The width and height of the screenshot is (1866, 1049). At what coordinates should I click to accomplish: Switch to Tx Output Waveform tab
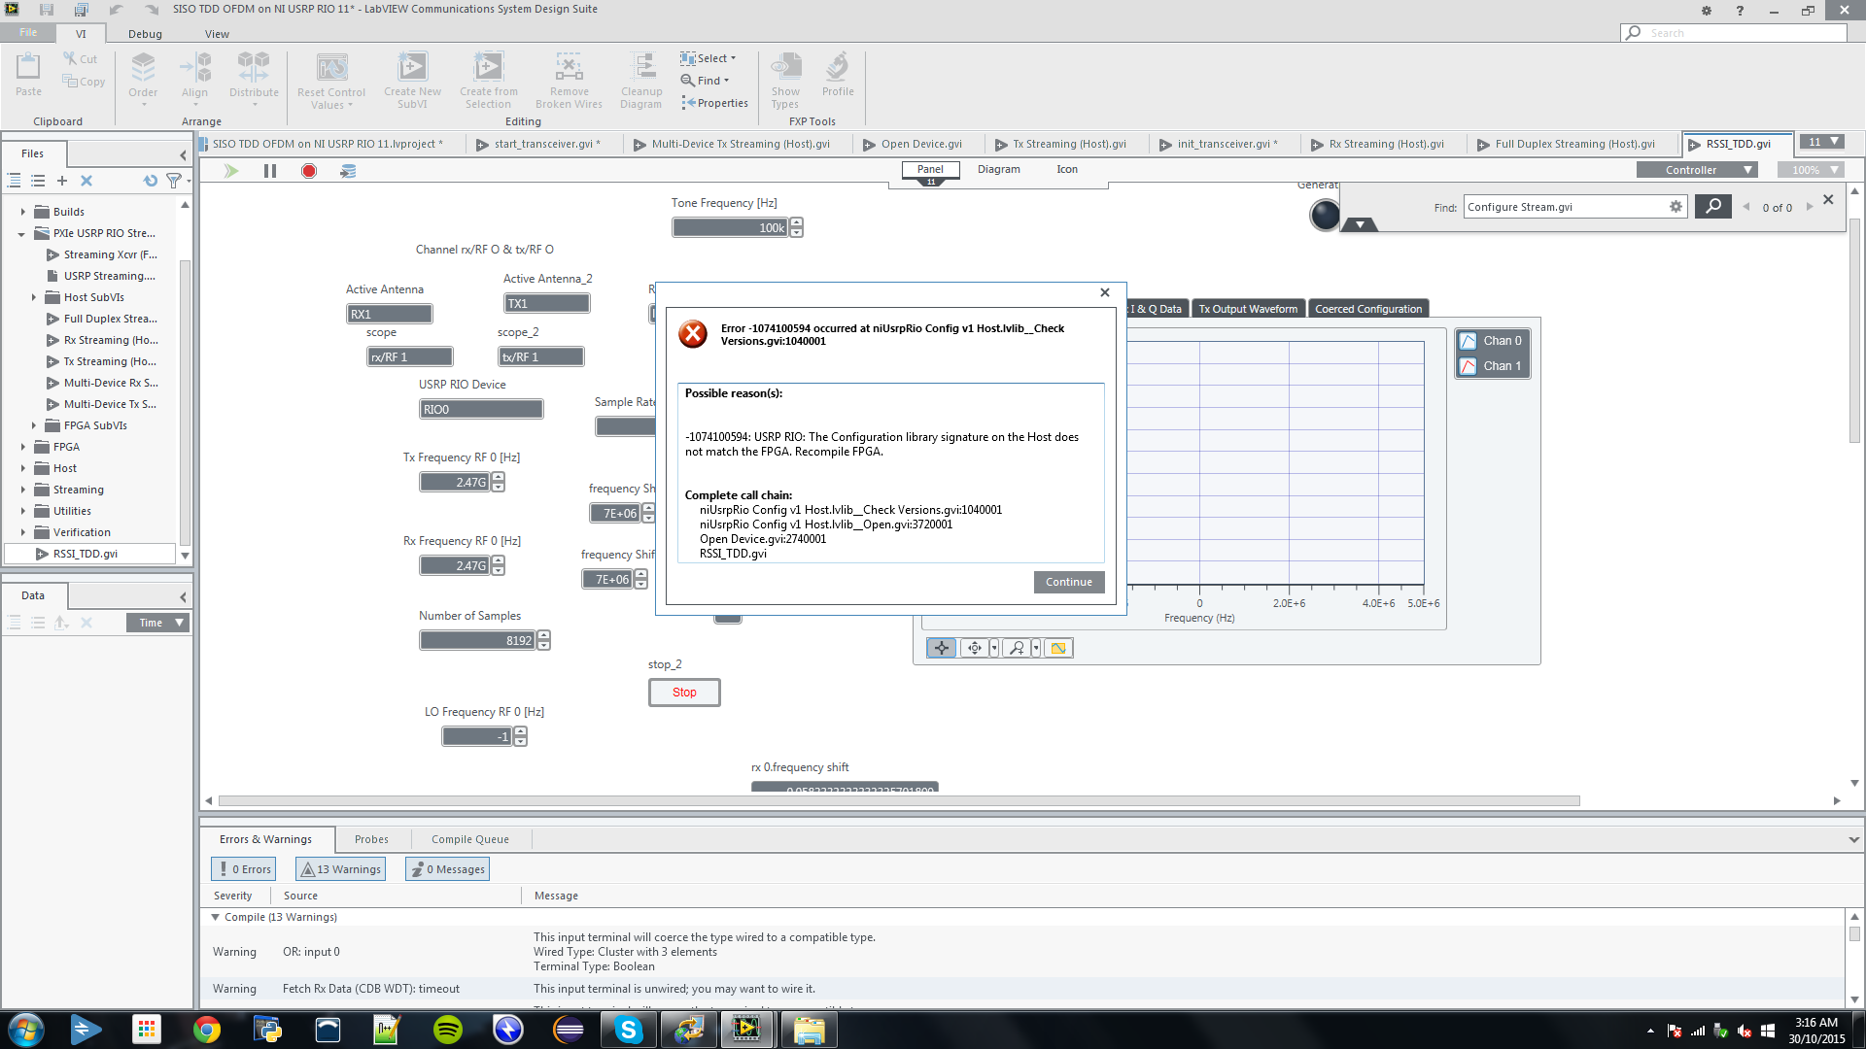coord(1248,309)
